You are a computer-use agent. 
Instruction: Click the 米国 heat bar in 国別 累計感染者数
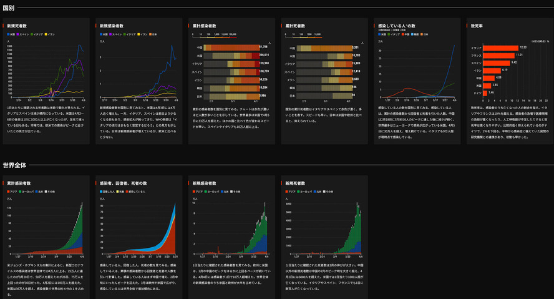point(231,56)
